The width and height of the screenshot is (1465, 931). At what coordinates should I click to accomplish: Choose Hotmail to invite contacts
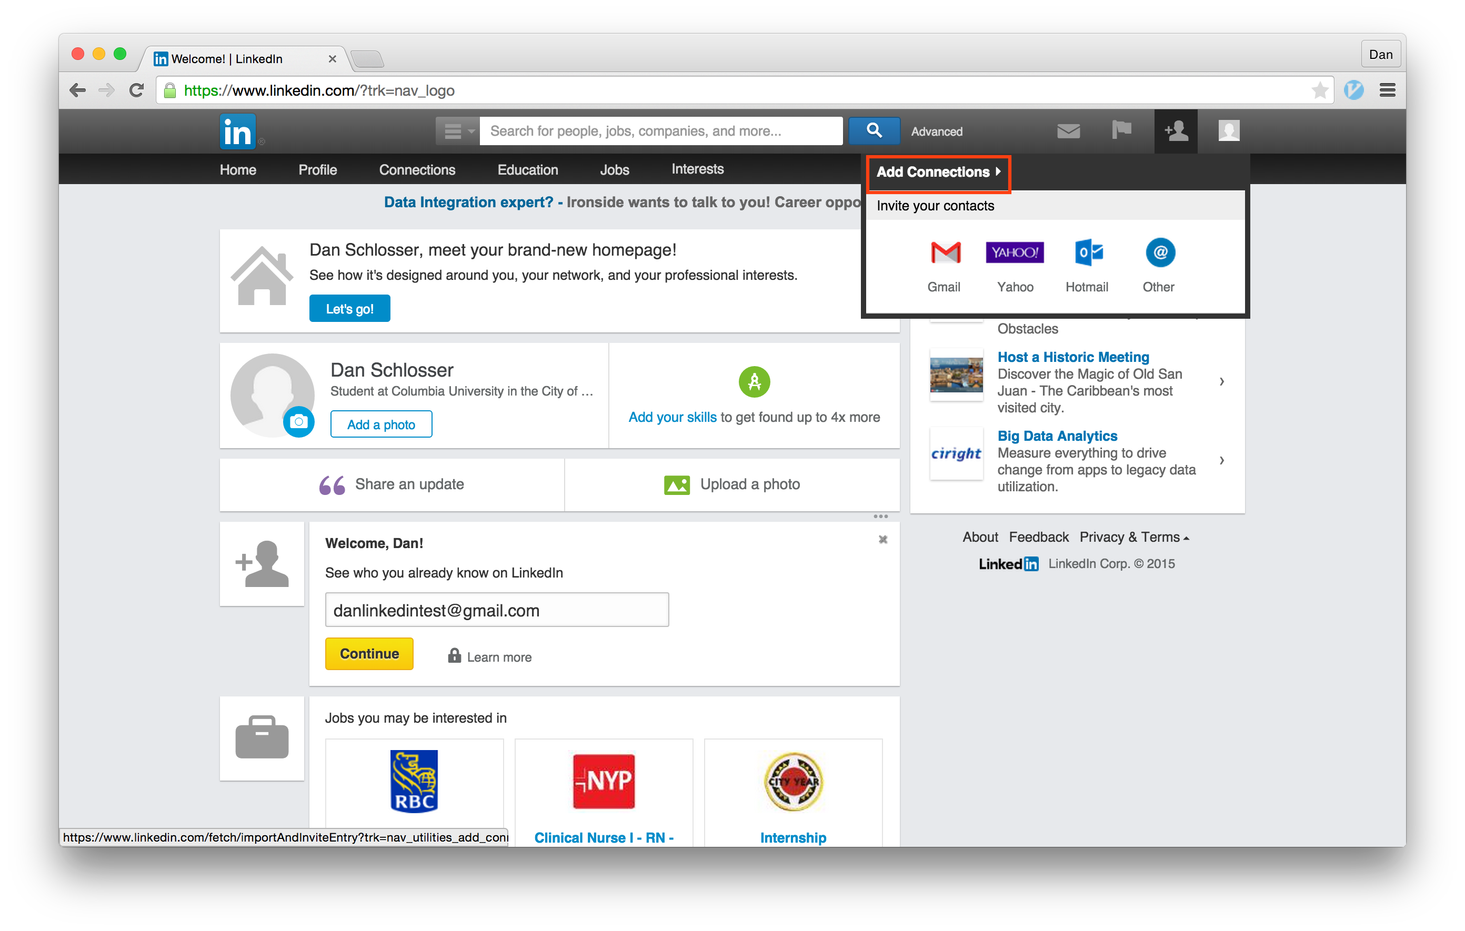(x=1088, y=252)
